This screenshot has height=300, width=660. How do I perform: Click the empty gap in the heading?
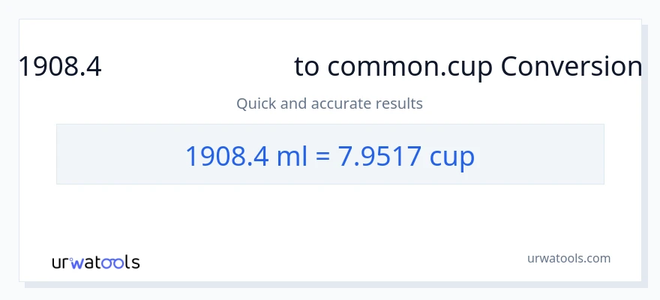click(198, 67)
